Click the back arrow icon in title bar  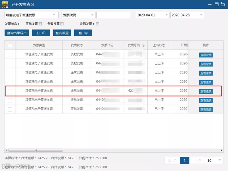point(223,4)
